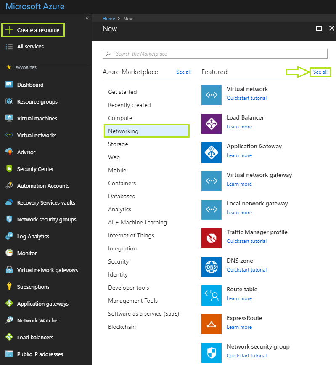The width and height of the screenshot is (336, 365).
Task: Click the Featured Virtual network tile icon
Action: (x=212, y=95)
